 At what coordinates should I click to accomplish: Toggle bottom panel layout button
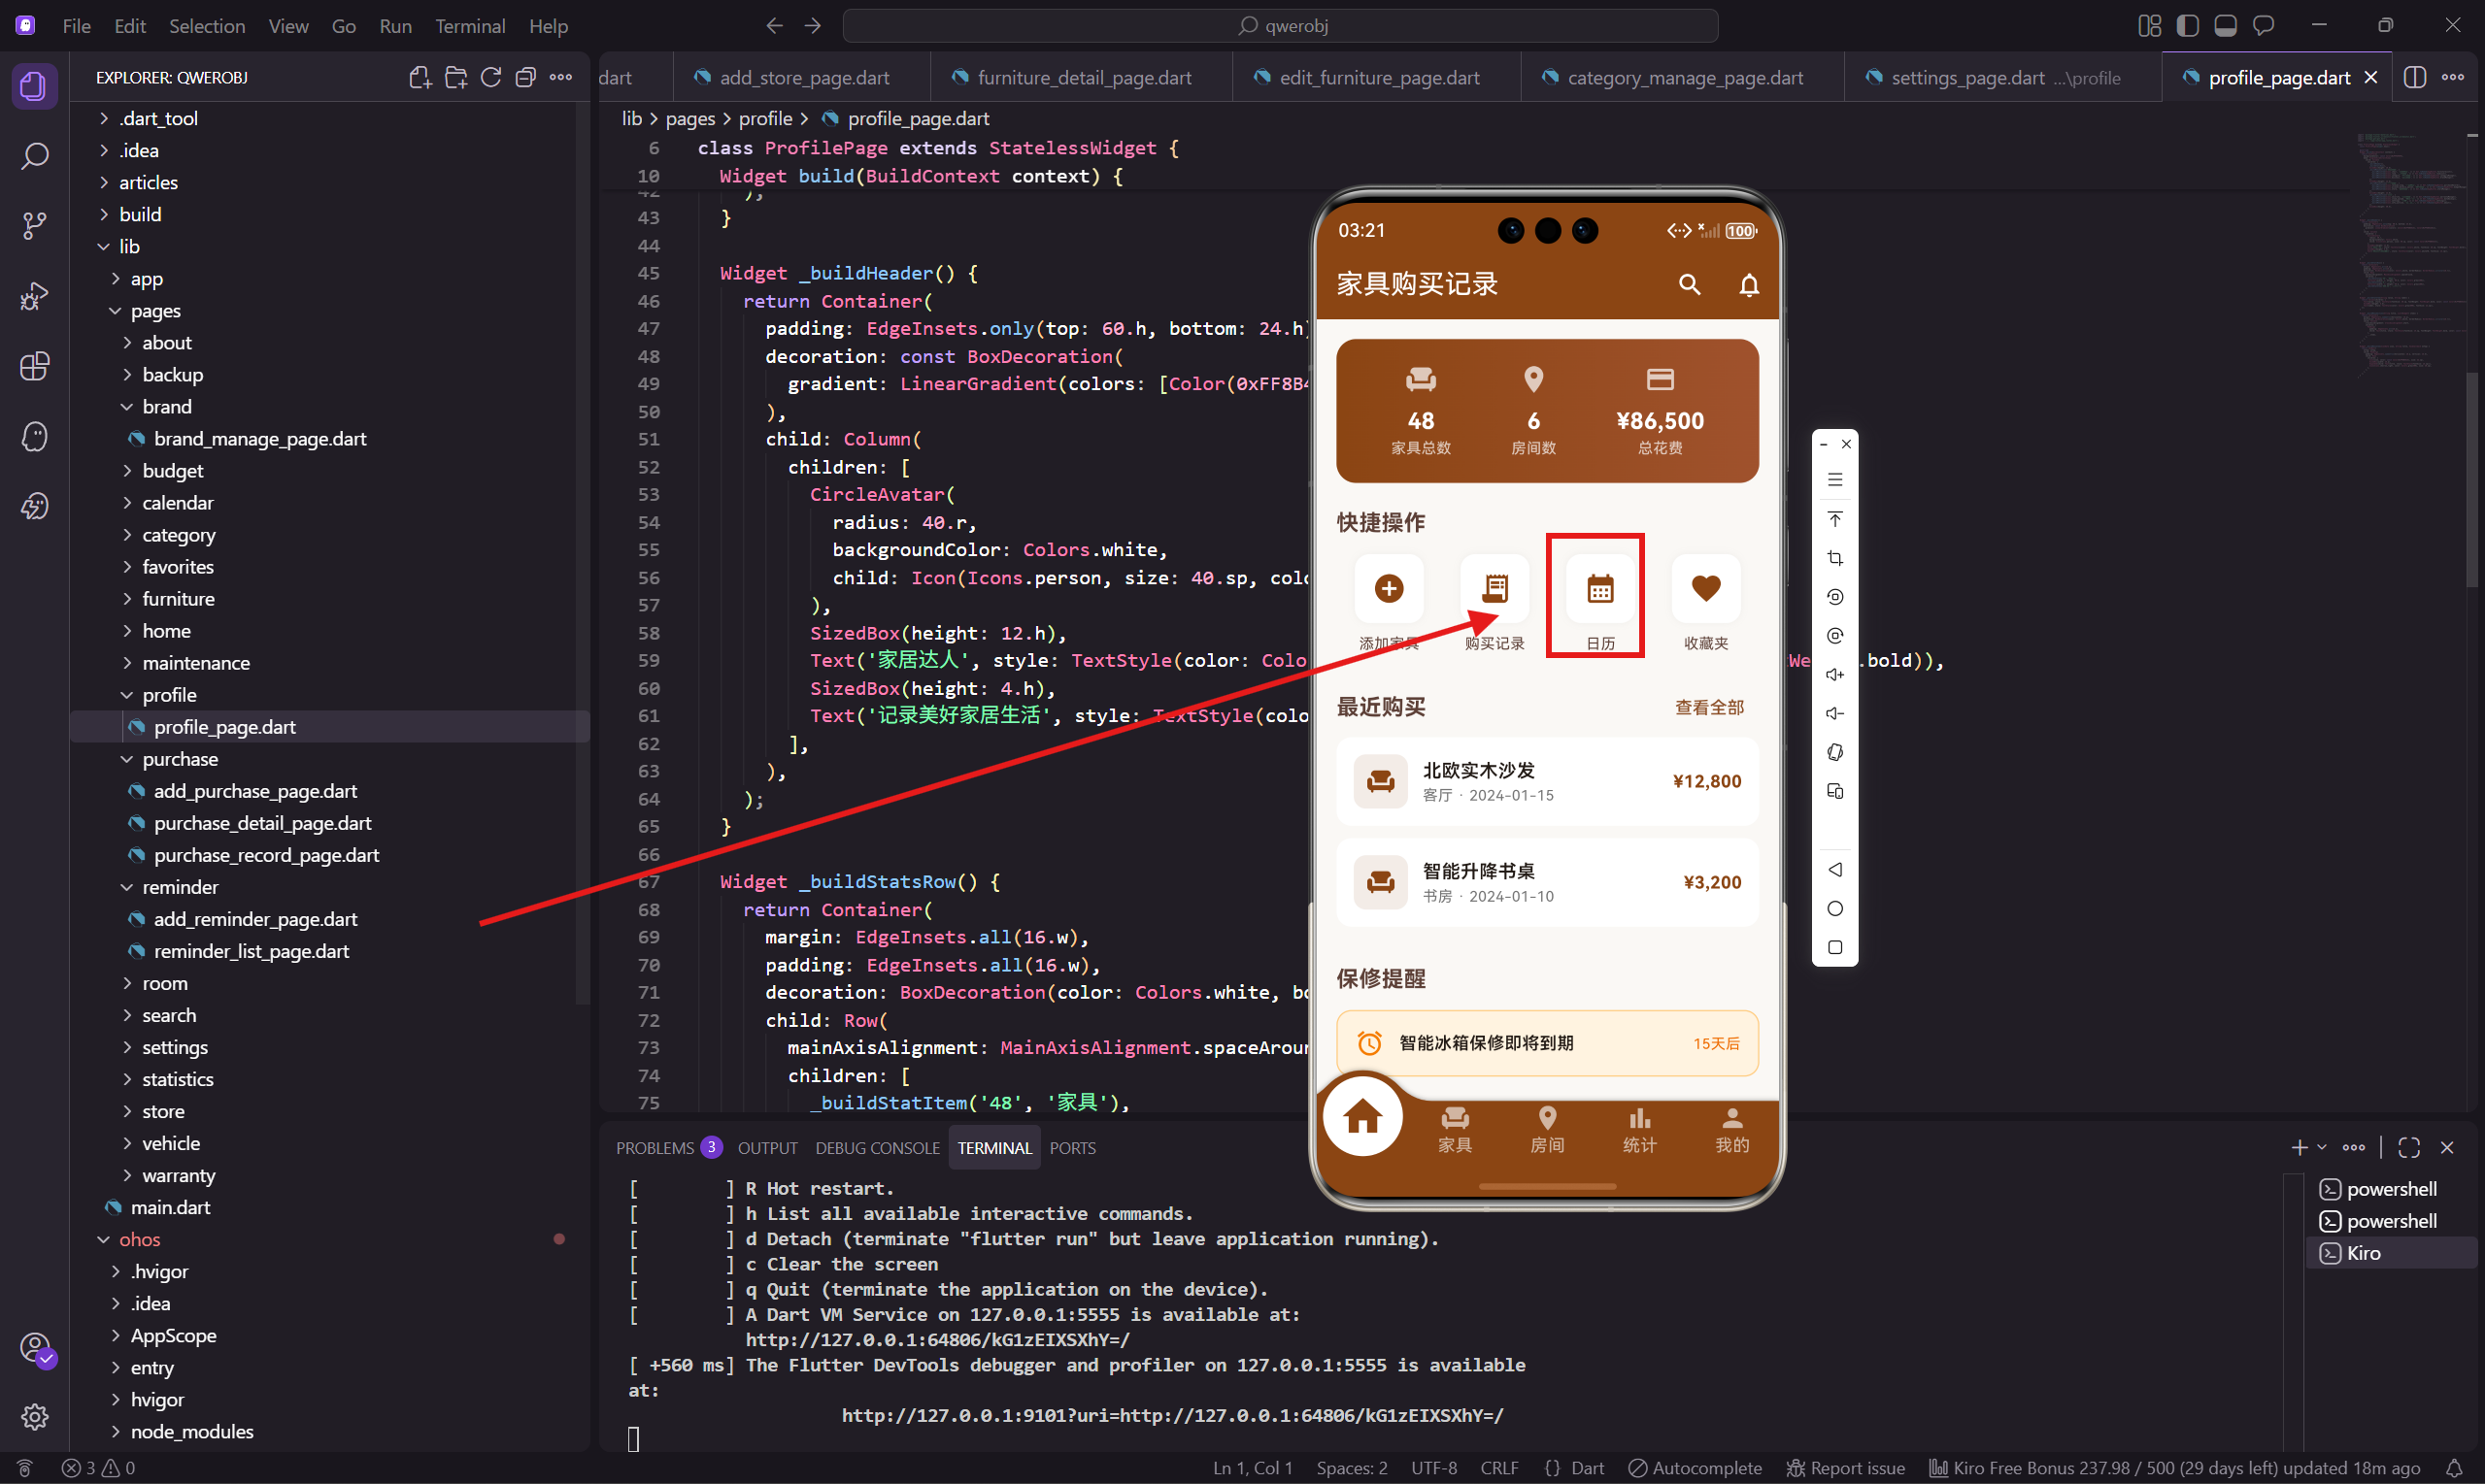[x=2225, y=26]
